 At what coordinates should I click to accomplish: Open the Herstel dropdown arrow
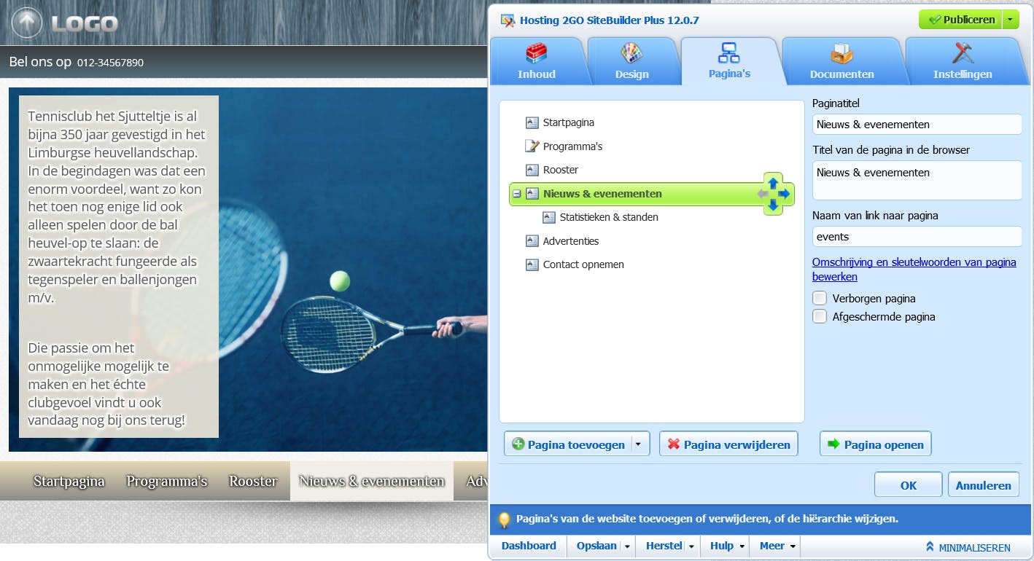(x=691, y=546)
